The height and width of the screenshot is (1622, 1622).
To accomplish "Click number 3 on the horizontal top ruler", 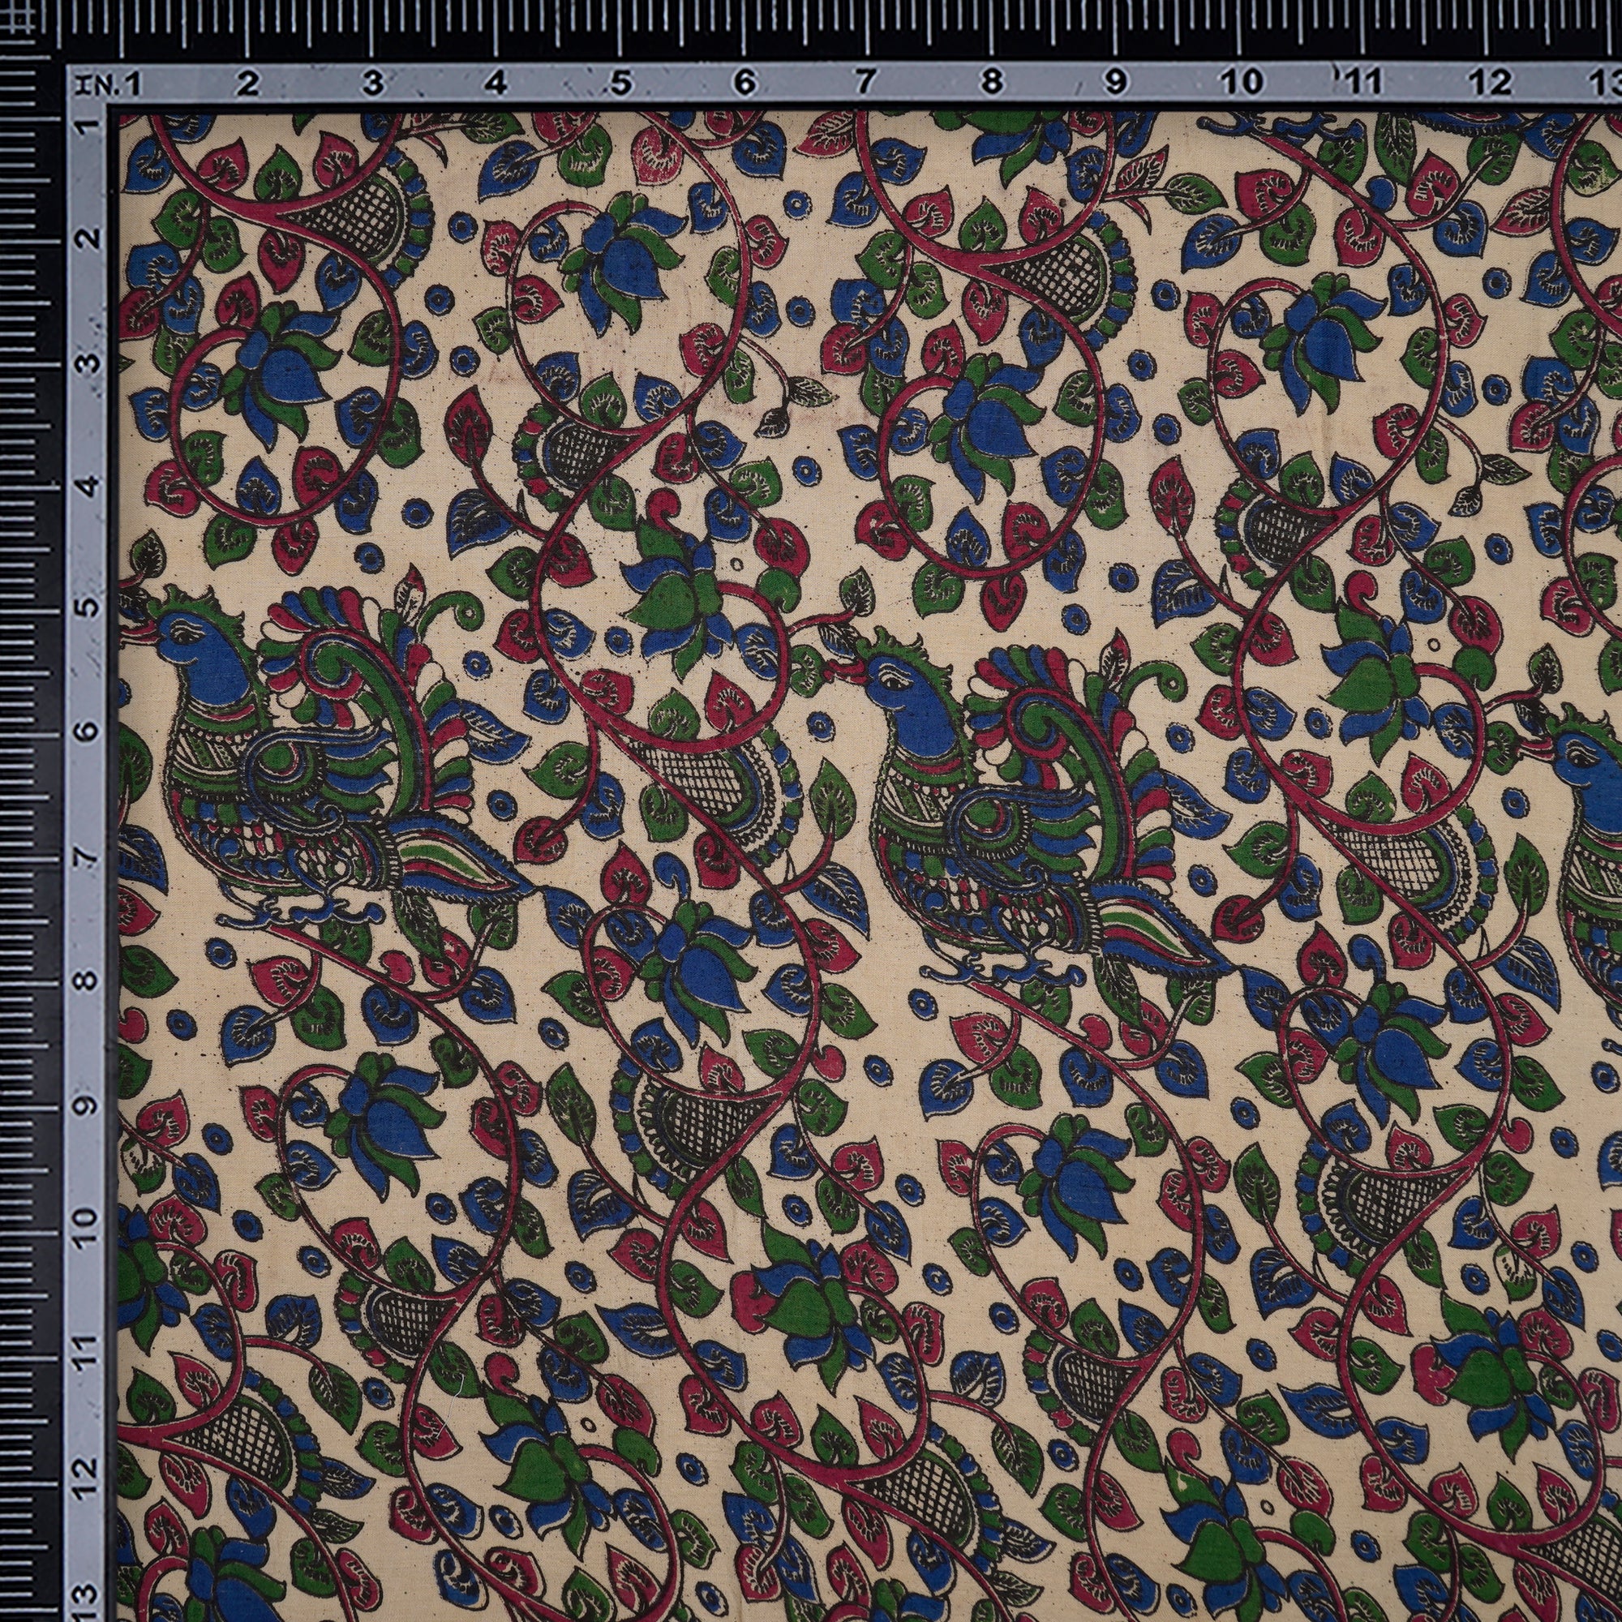I will [373, 84].
